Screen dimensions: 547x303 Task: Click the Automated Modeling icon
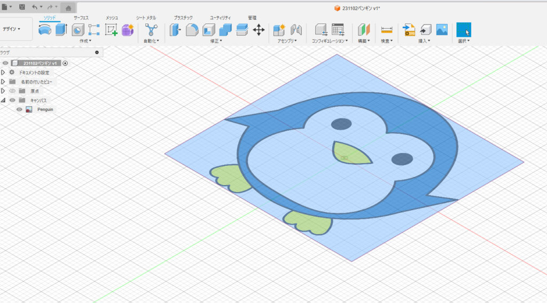[x=151, y=29]
